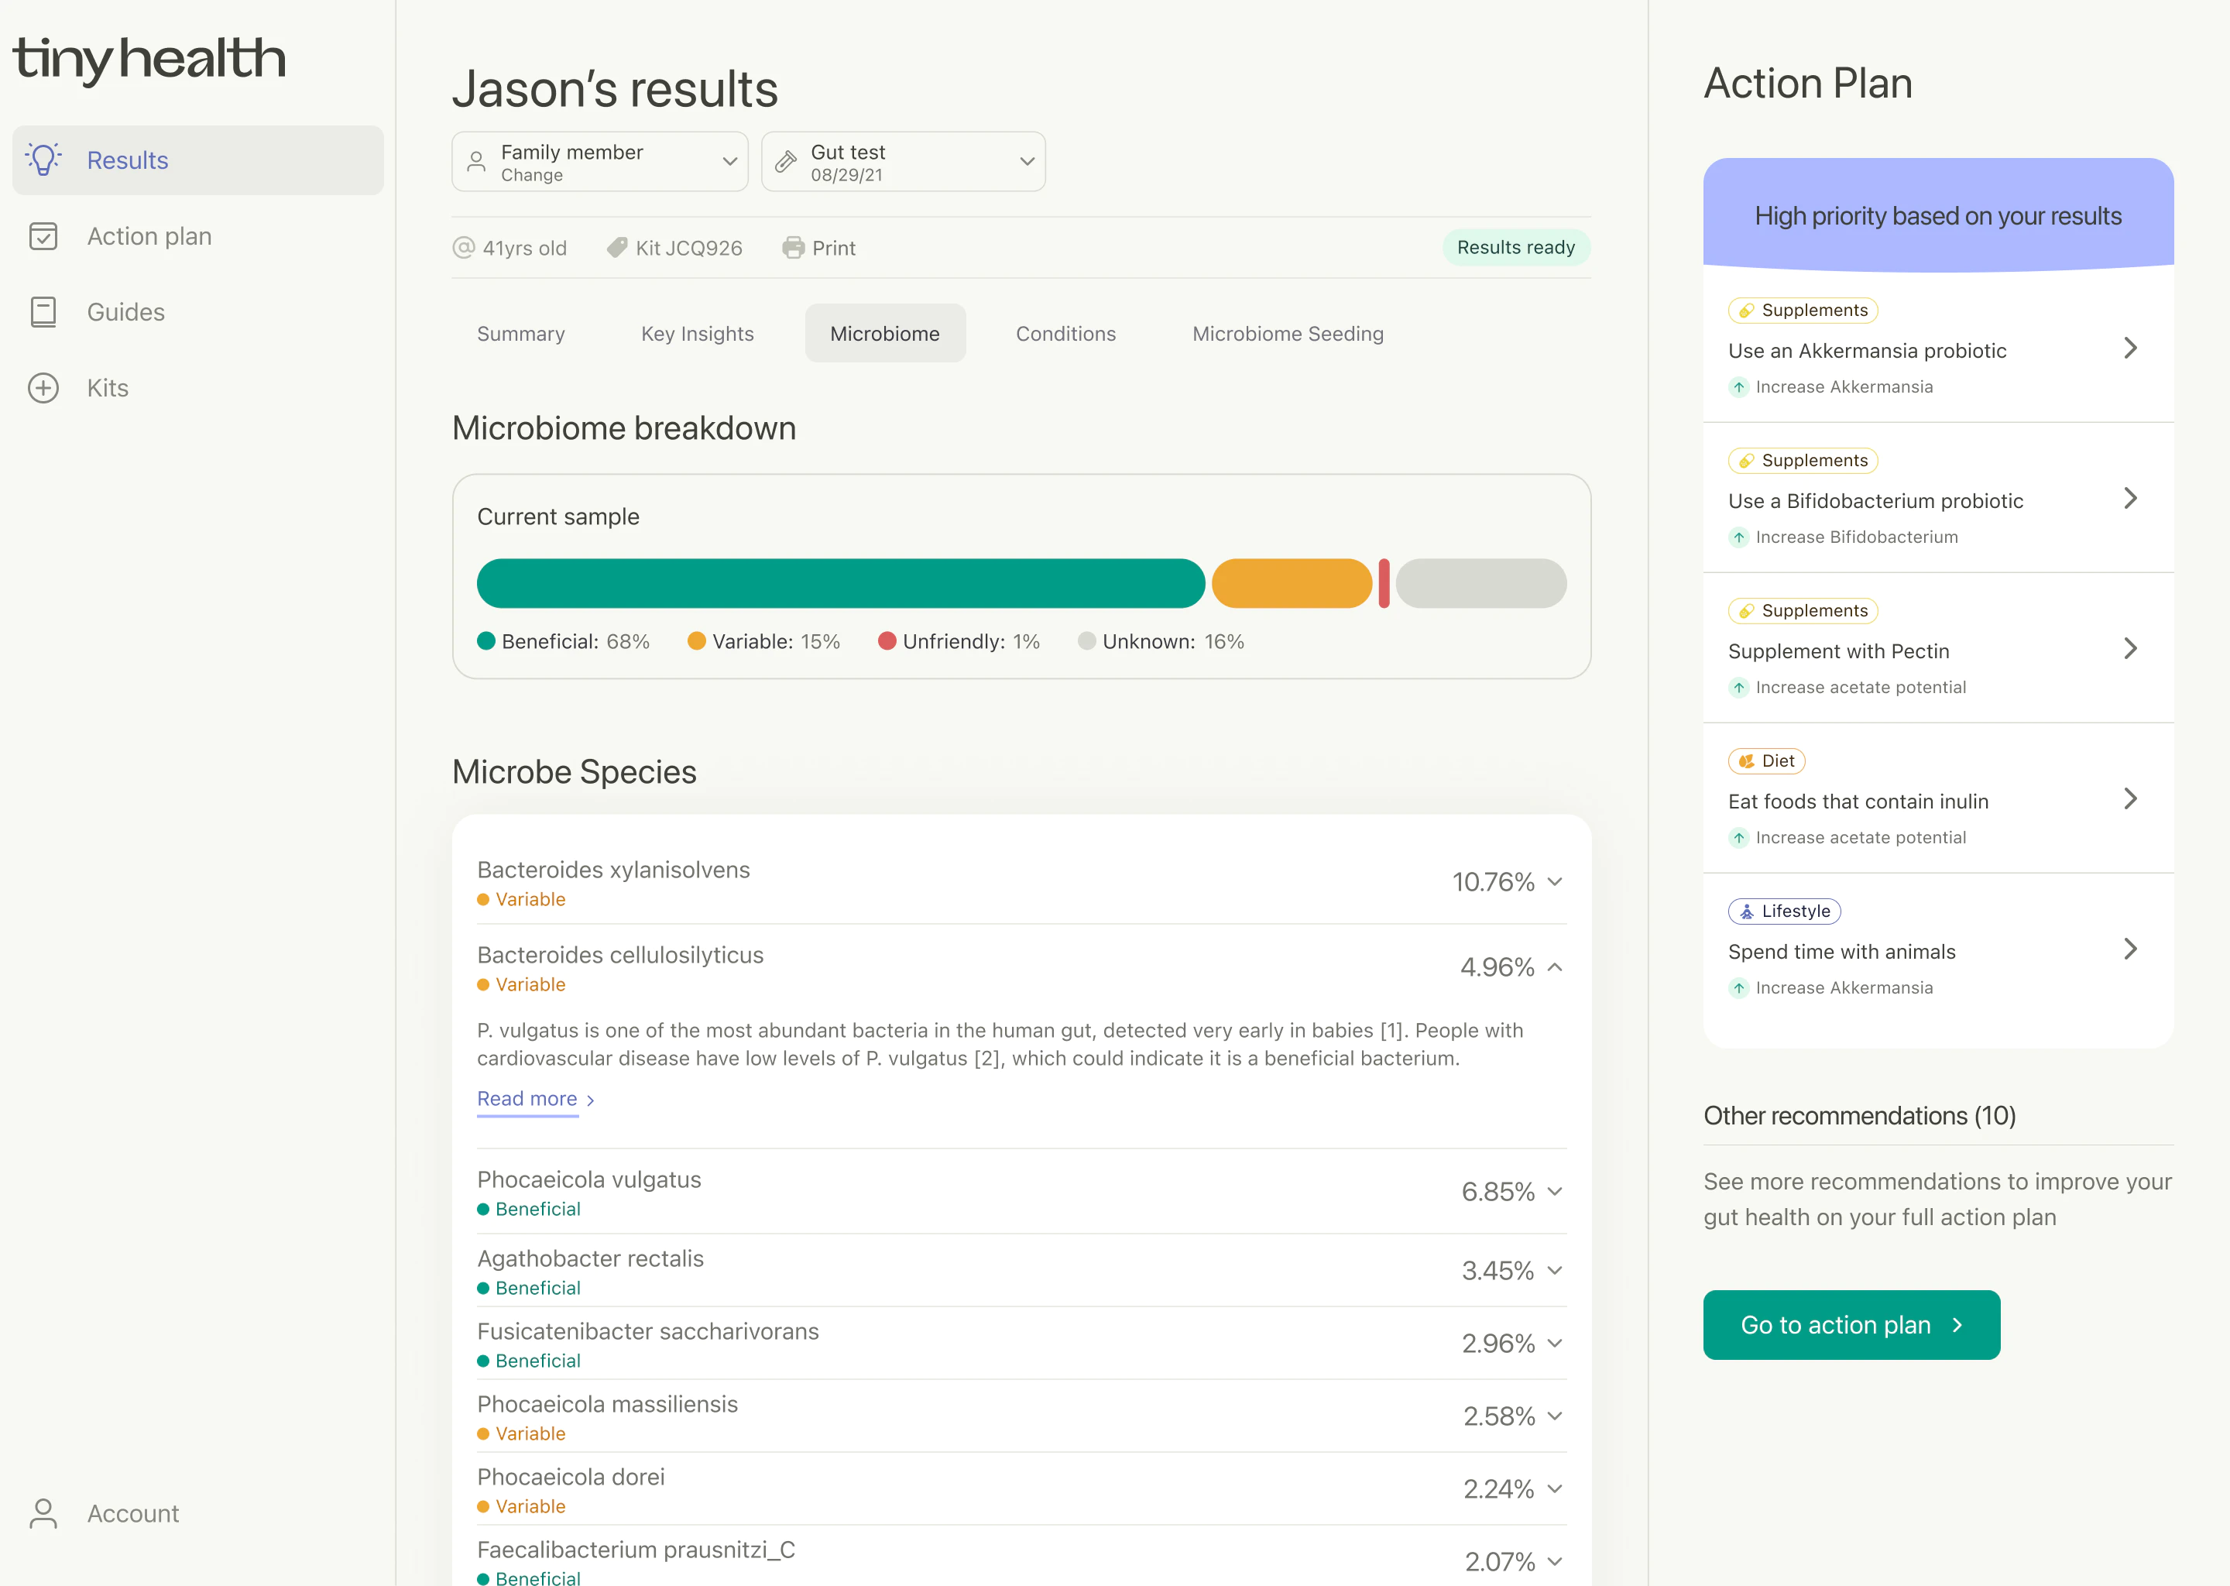
Task: Click the Diet badge on the inulin recommendation
Action: (1766, 760)
